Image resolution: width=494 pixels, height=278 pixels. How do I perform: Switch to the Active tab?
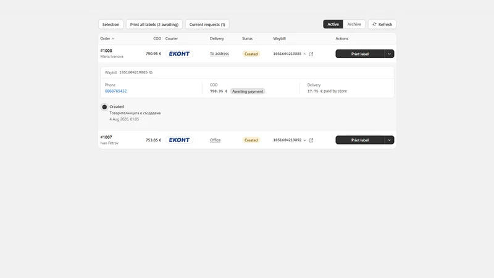pos(333,24)
